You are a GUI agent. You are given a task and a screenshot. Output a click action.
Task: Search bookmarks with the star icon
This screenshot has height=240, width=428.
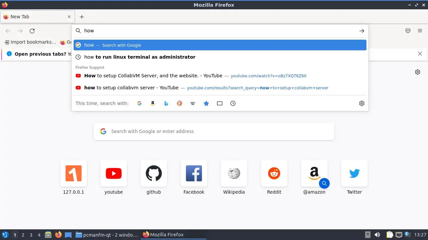tap(206, 103)
